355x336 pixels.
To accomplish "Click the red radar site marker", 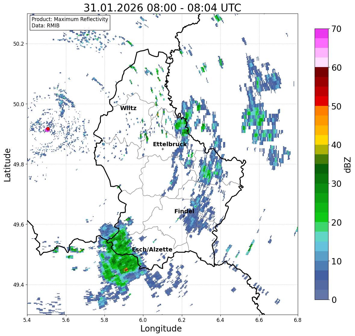I will tap(48, 129).
